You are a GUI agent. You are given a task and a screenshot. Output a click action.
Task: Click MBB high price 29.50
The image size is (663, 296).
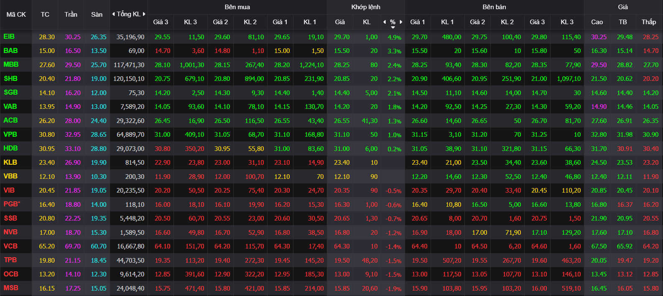[x=599, y=65]
